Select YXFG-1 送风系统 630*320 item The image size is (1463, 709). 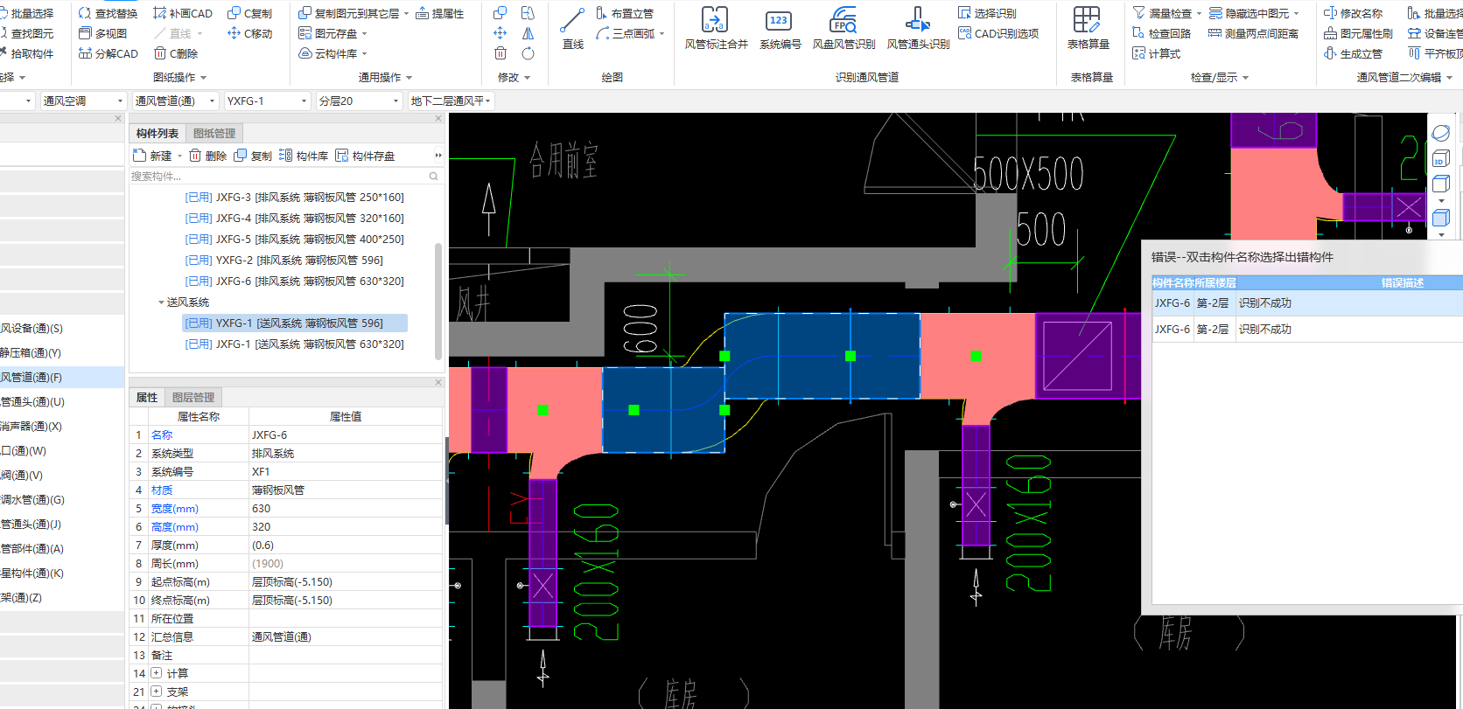coord(294,344)
